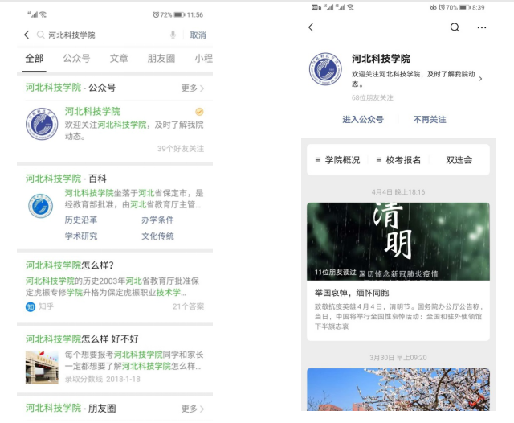Tap microphone voice search icon
The image size is (514, 423).
(173, 35)
